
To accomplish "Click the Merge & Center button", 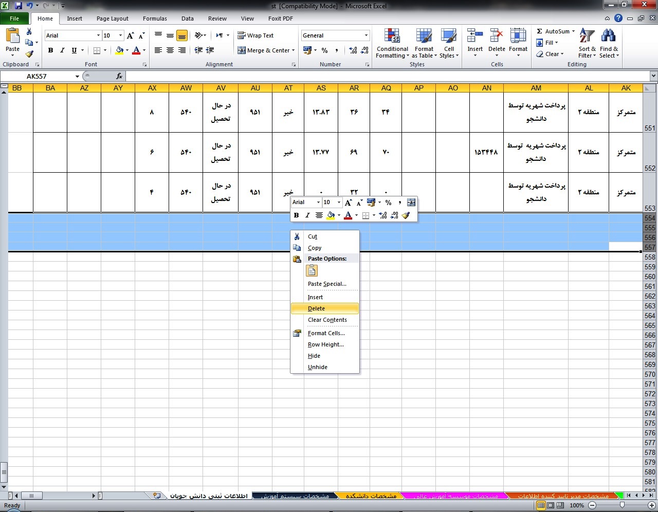I will tap(266, 50).
